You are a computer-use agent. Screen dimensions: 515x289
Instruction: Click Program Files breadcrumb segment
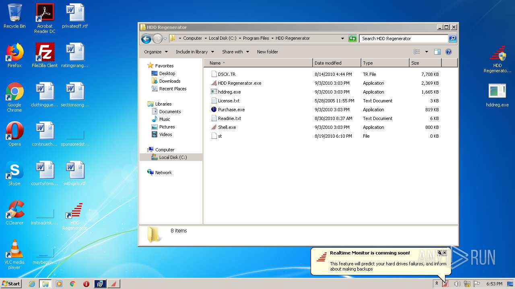(256, 39)
